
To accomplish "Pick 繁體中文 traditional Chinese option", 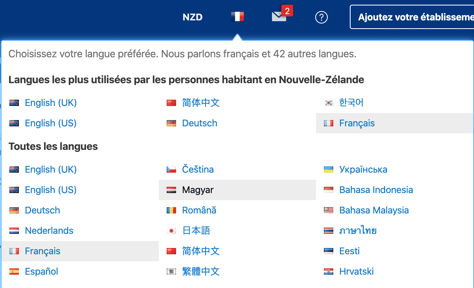I will click(x=200, y=272).
